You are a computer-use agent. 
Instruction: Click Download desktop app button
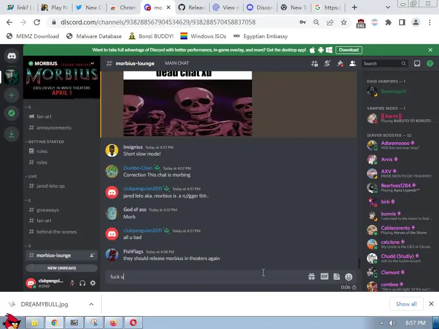(349, 50)
